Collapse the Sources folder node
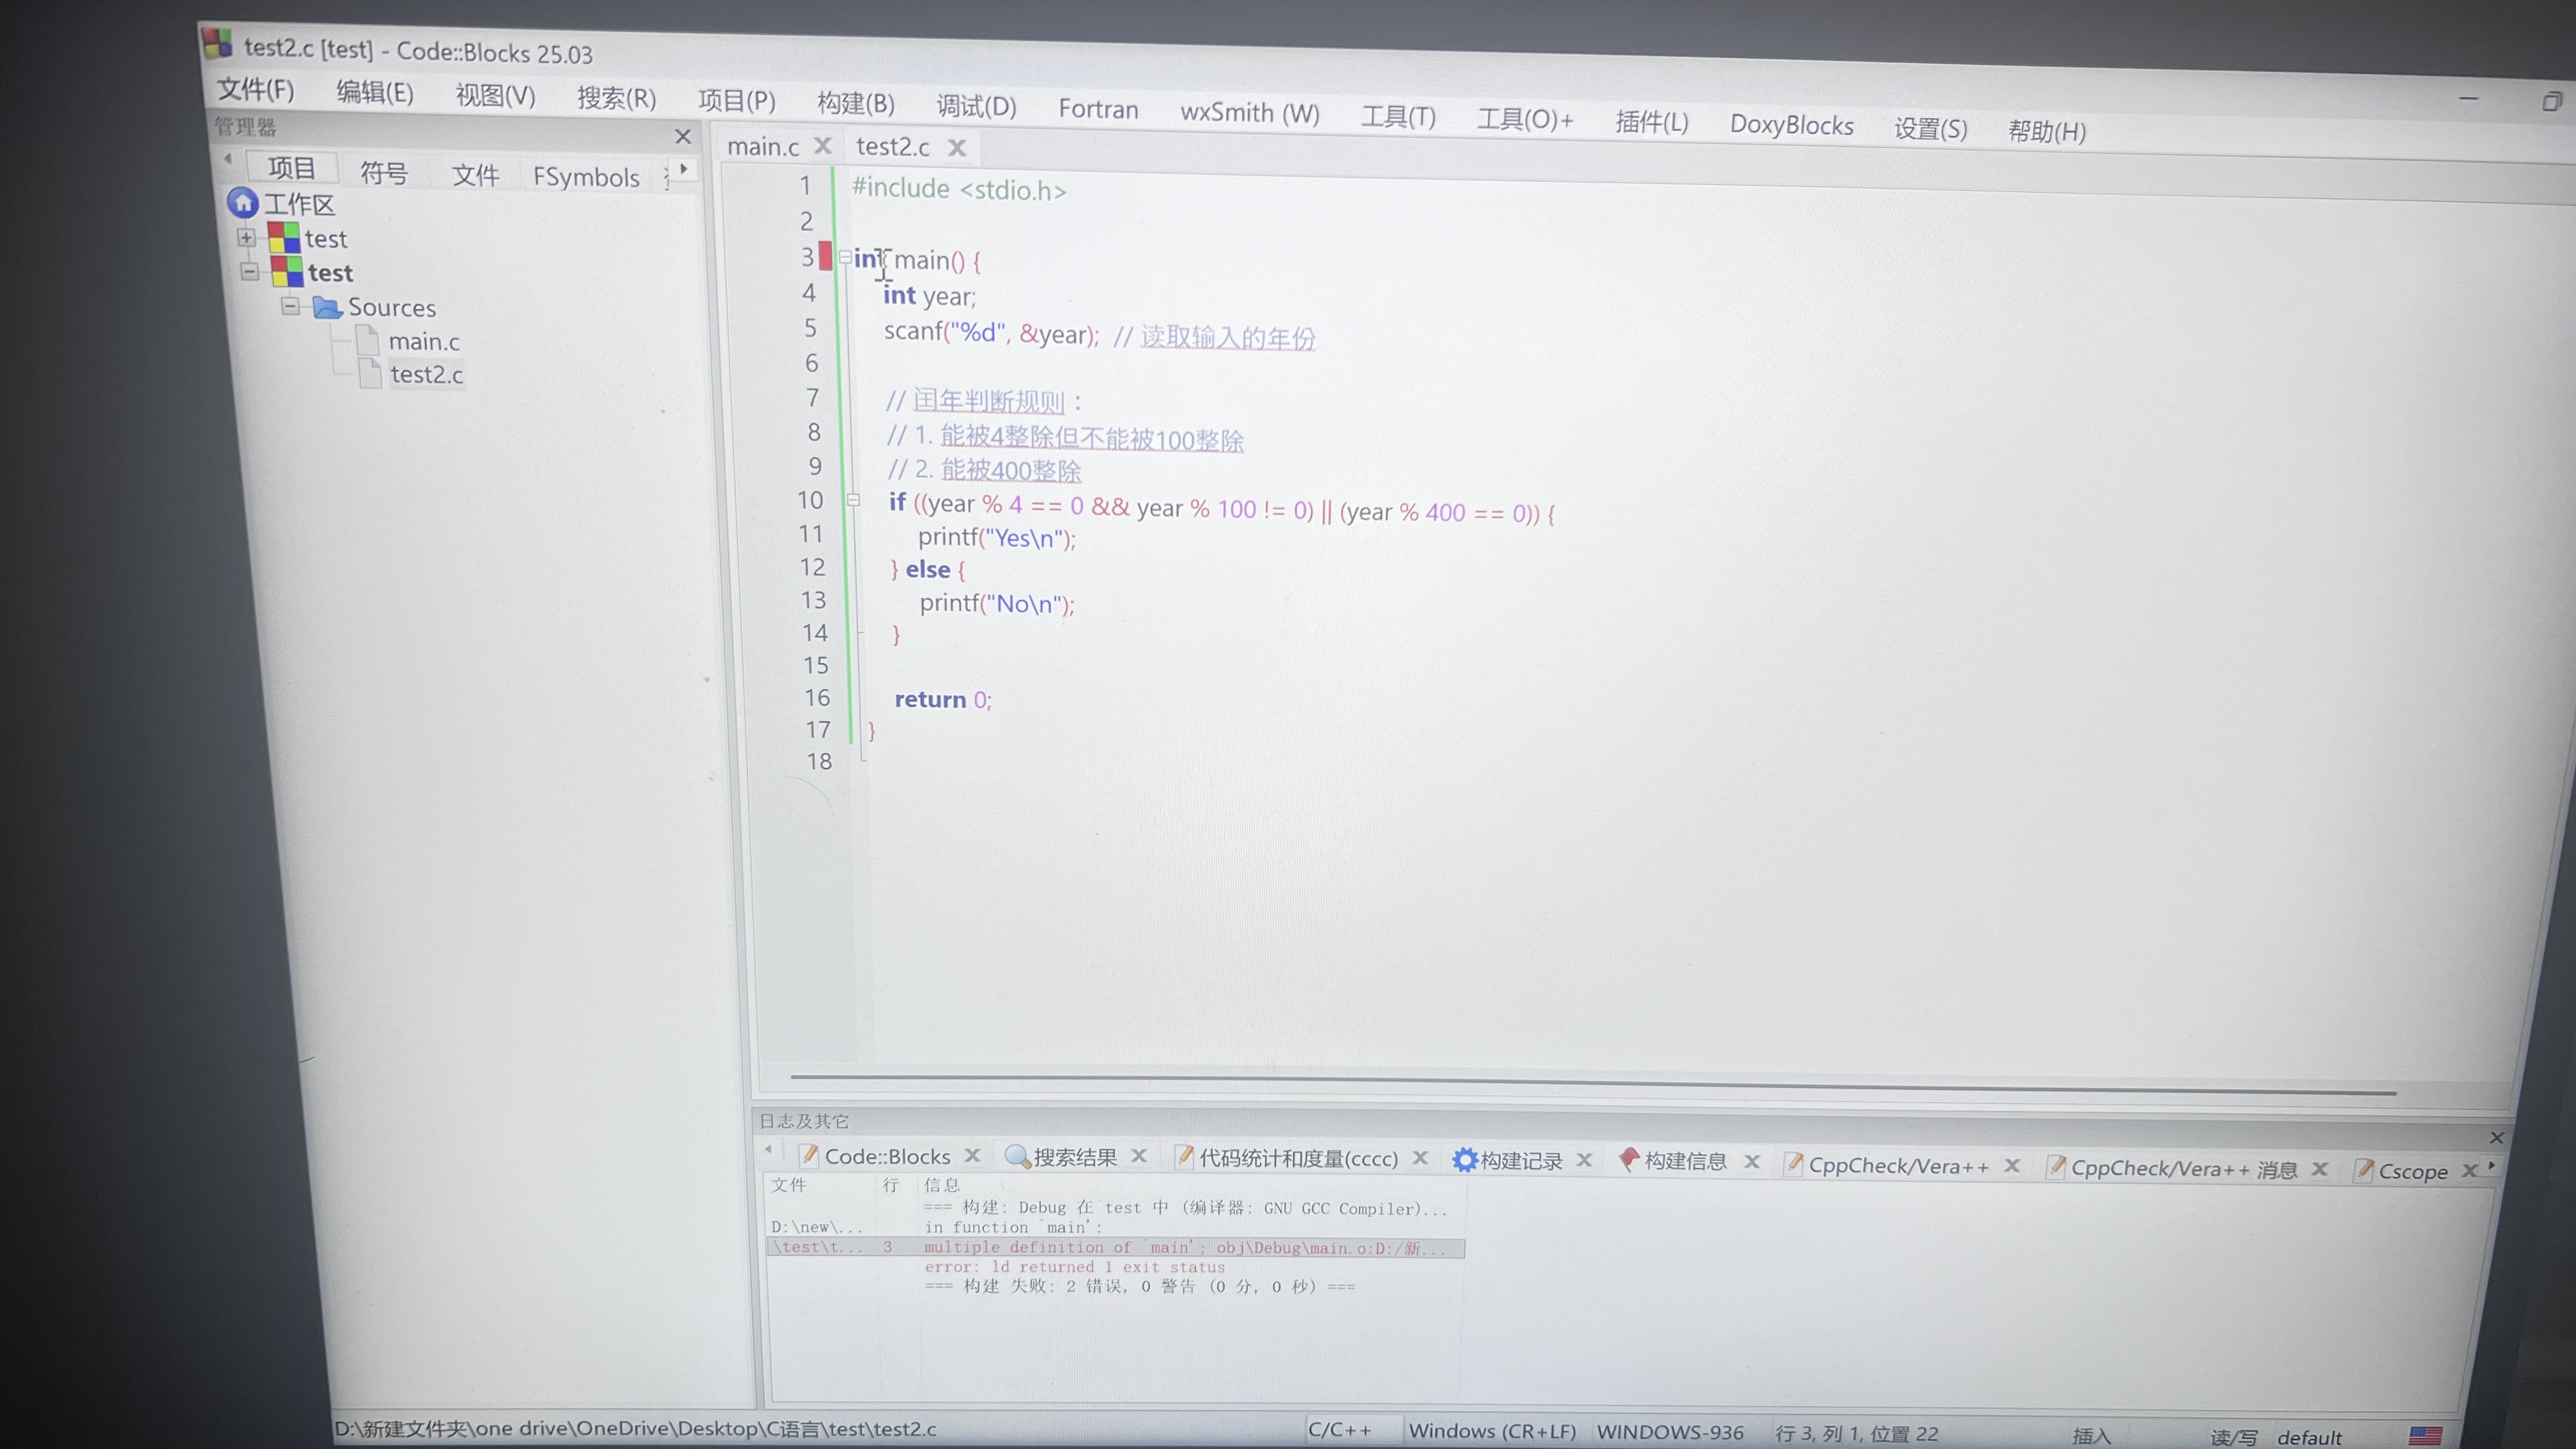The width and height of the screenshot is (2576, 1449). (290, 306)
